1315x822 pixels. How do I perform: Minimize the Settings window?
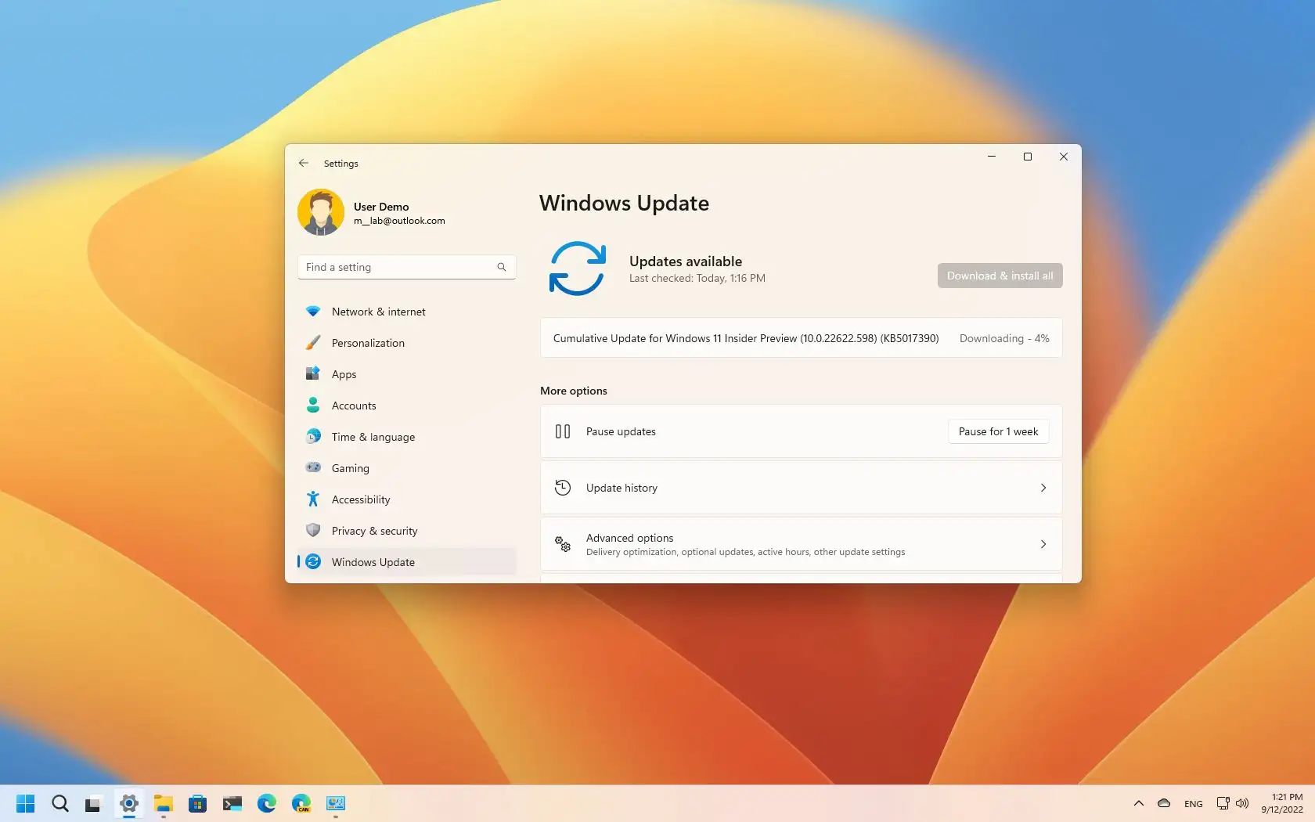(992, 157)
